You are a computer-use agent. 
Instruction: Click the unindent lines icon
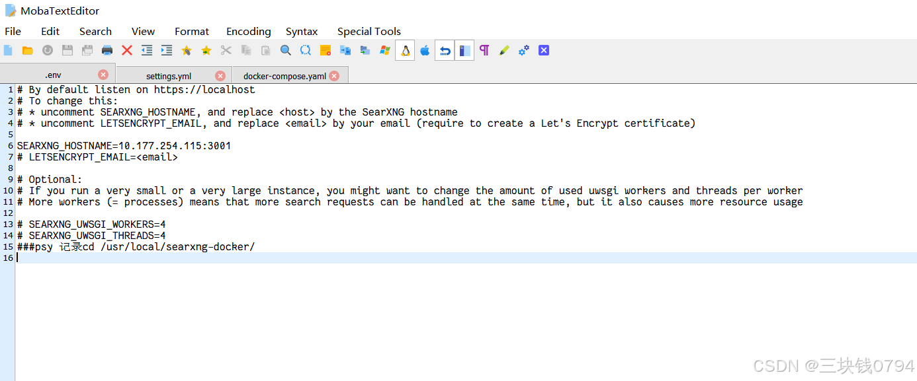click(147, 50)
